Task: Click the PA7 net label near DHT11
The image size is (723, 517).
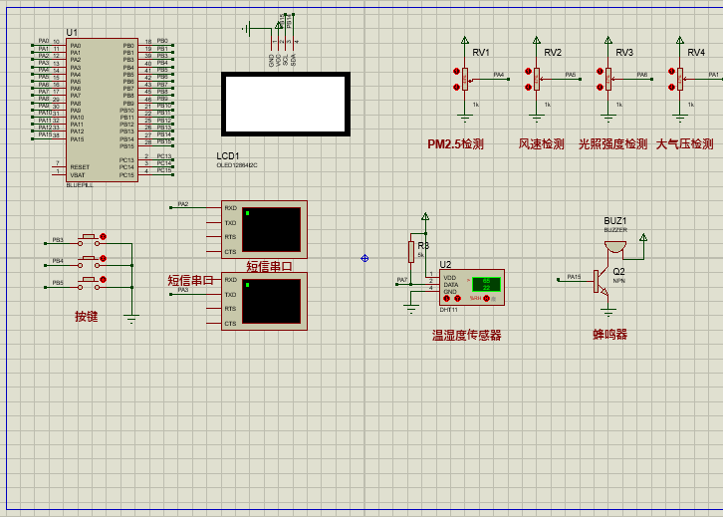Action: point(402,280)
